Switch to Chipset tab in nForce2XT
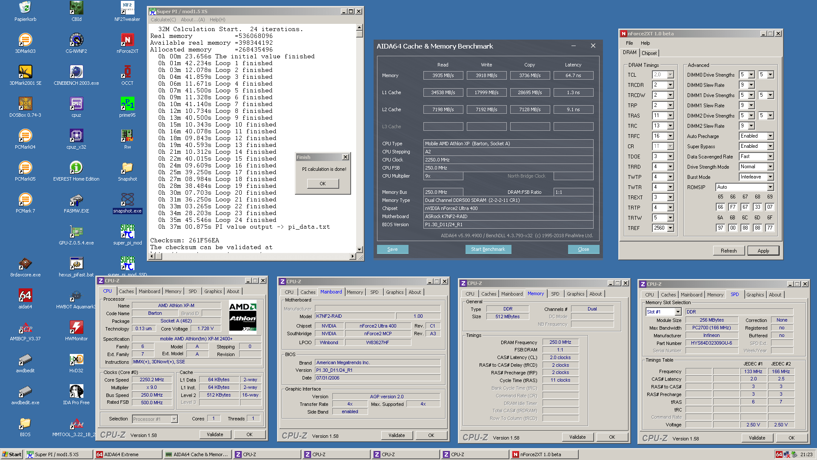 [649, 53]
